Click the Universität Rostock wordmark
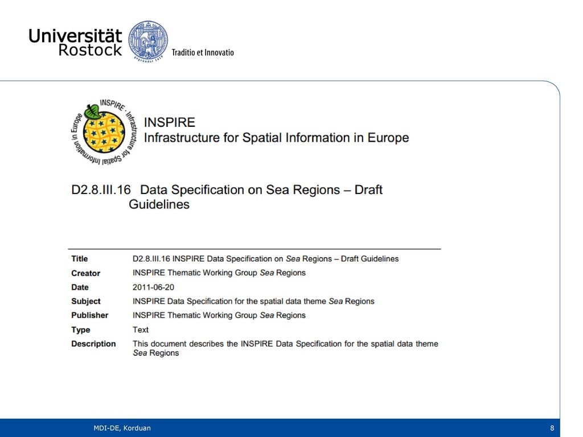This screenshot has width=583, height=437. (76, 42)
